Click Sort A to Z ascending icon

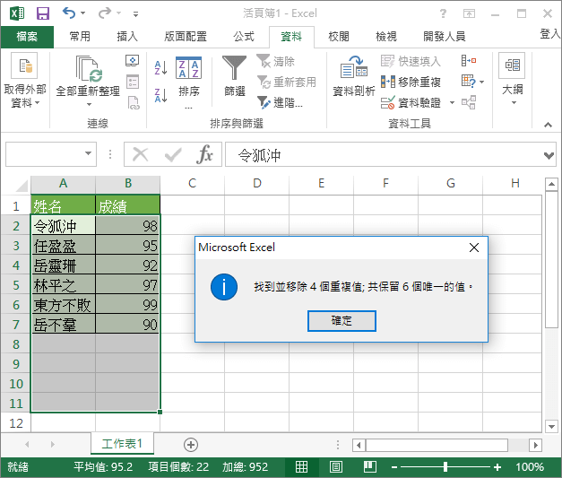tap(161, 67)
